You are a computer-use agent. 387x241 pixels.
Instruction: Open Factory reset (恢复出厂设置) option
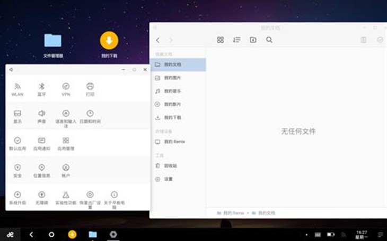(x=90, y=200)
